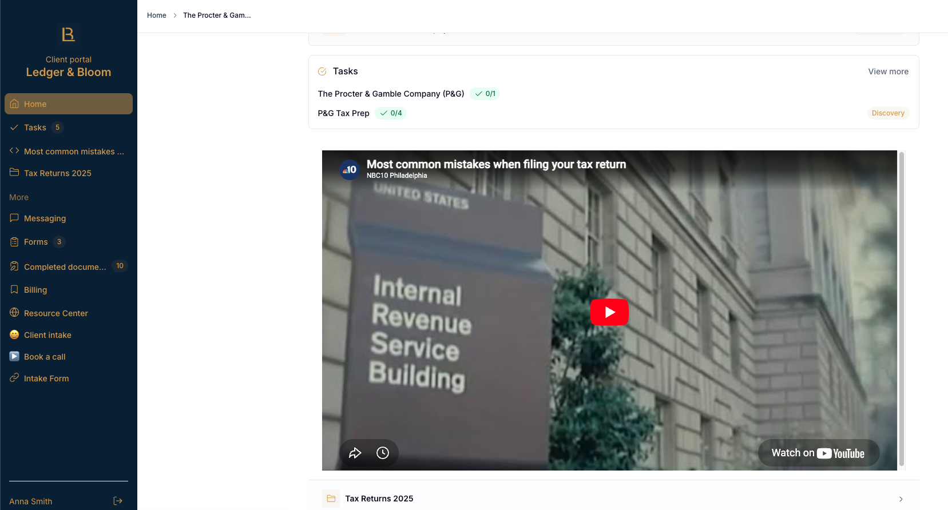Log out using the sign-out icon

click(x=118, y=501)
